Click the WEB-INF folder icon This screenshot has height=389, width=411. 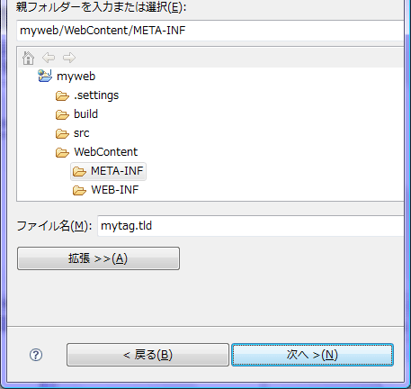[79, 190]
